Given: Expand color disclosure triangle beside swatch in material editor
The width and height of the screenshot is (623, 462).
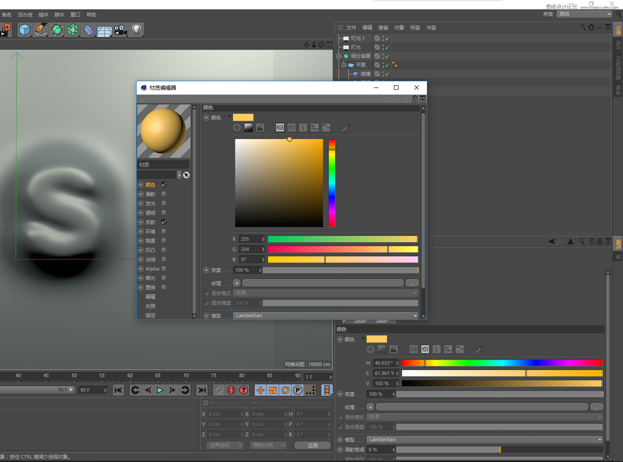Looking at the screenshot, I should 230,117.
